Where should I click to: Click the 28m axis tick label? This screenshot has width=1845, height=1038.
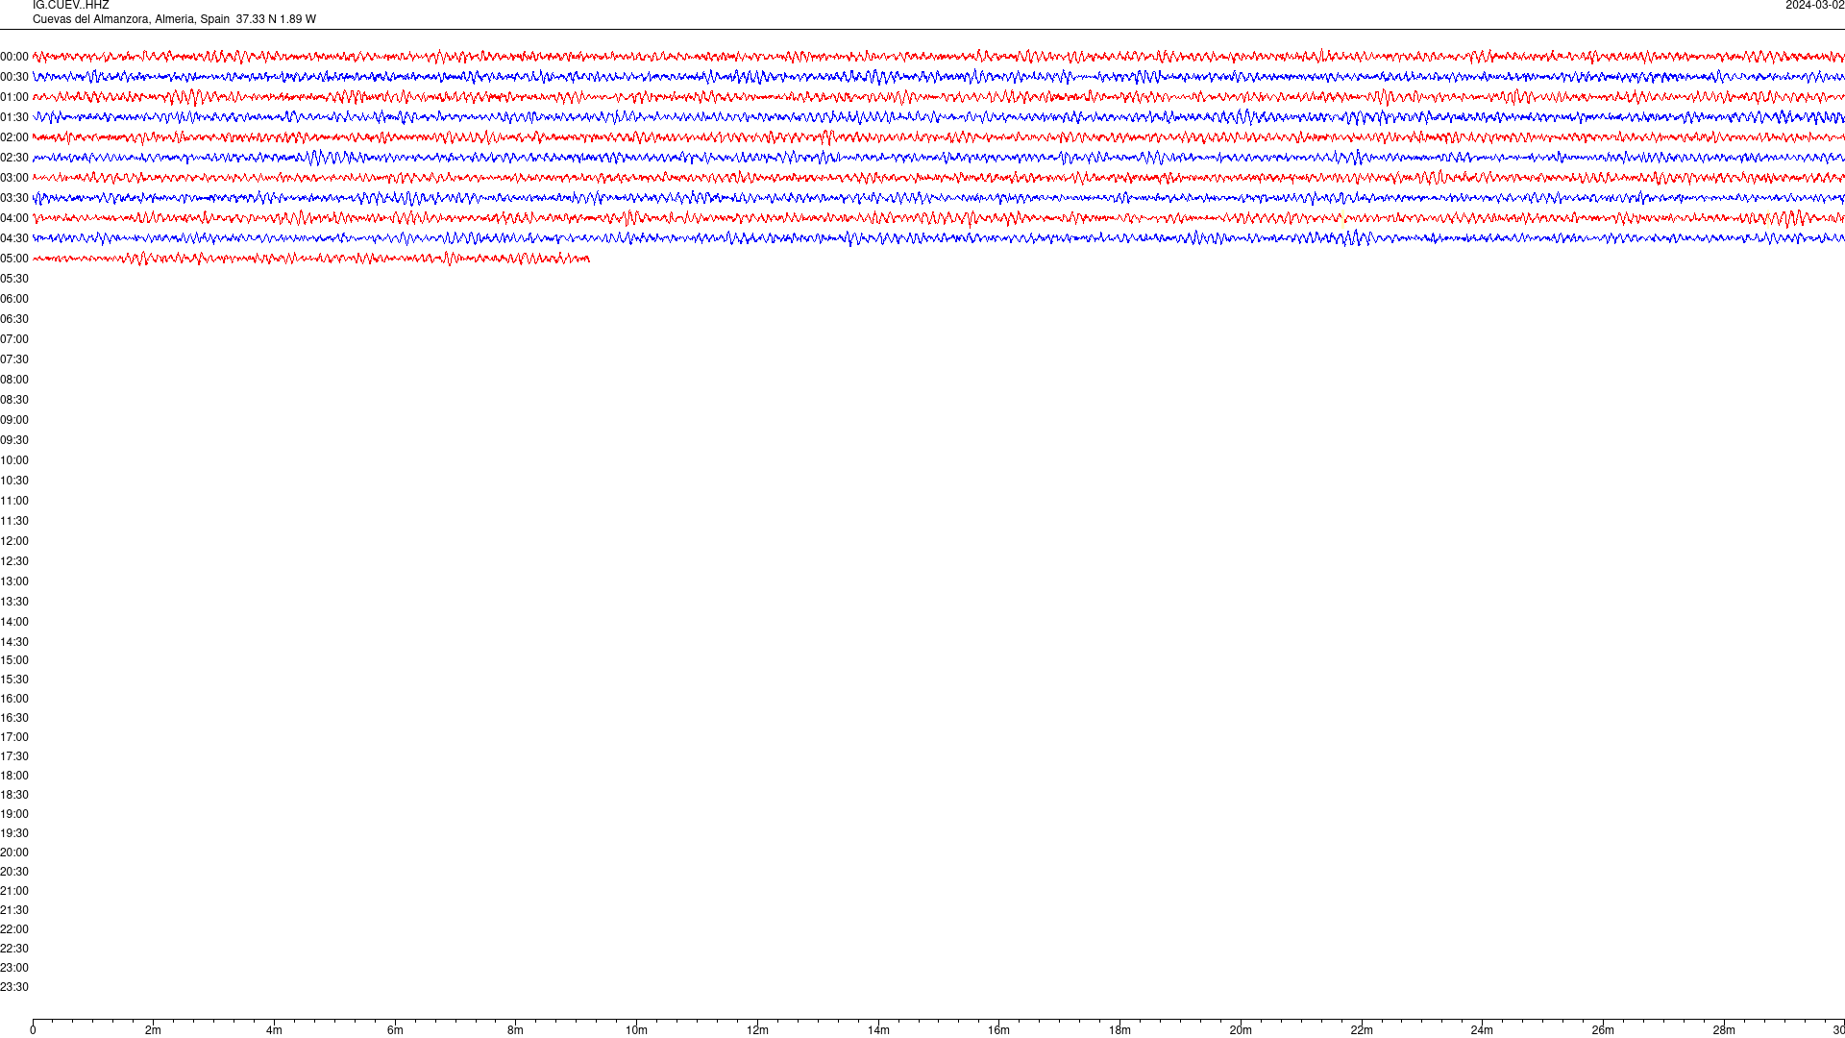(x=1724, y=1030)
